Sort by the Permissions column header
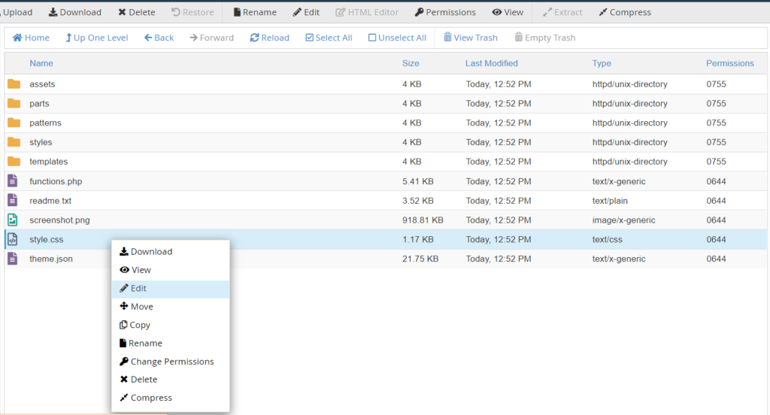 729,63
